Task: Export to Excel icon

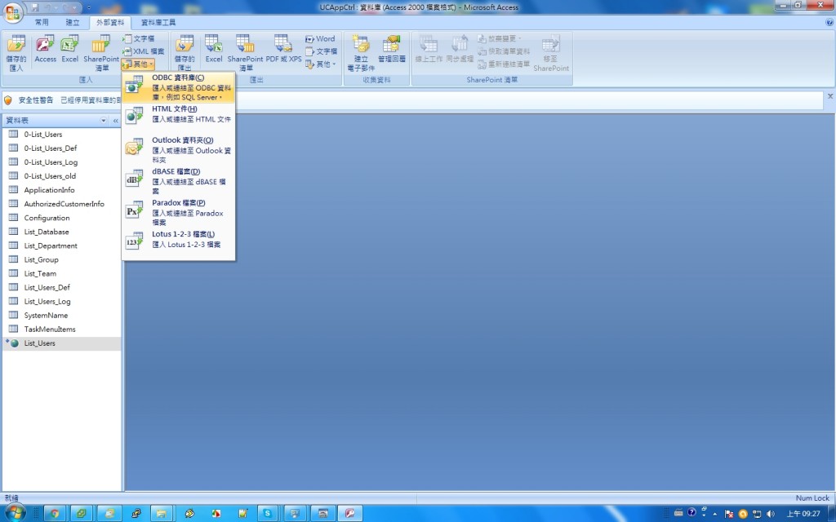Action: point(214,50)
